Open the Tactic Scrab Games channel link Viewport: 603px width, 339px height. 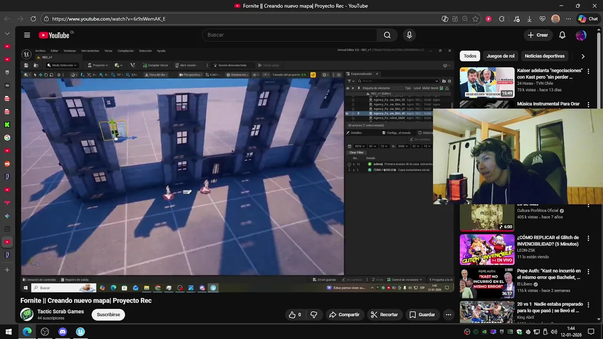(61, 312)
